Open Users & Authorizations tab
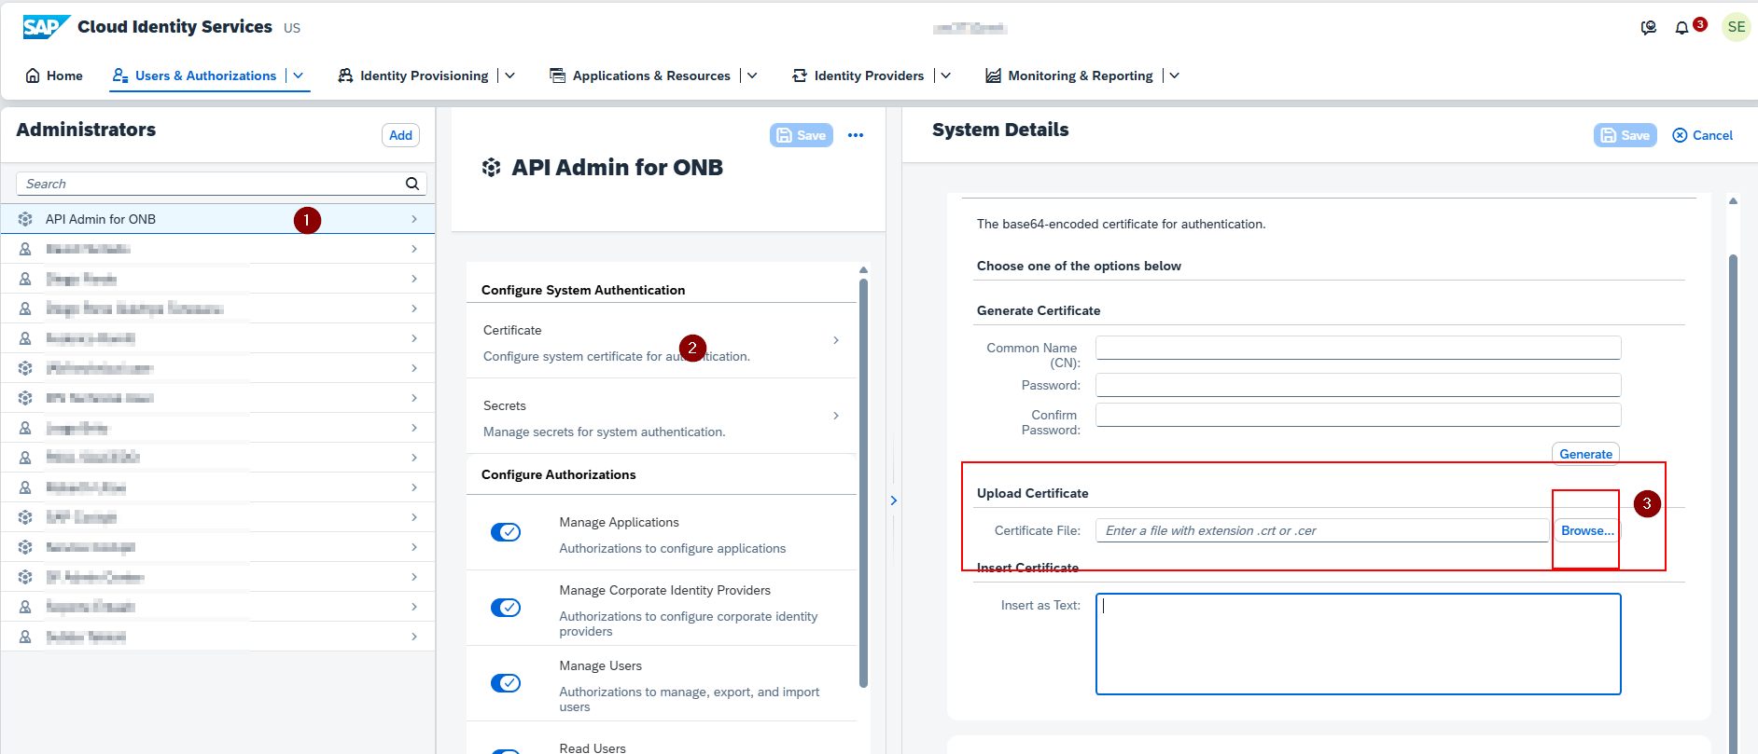The image size is (1758, 754). point(194,75)
